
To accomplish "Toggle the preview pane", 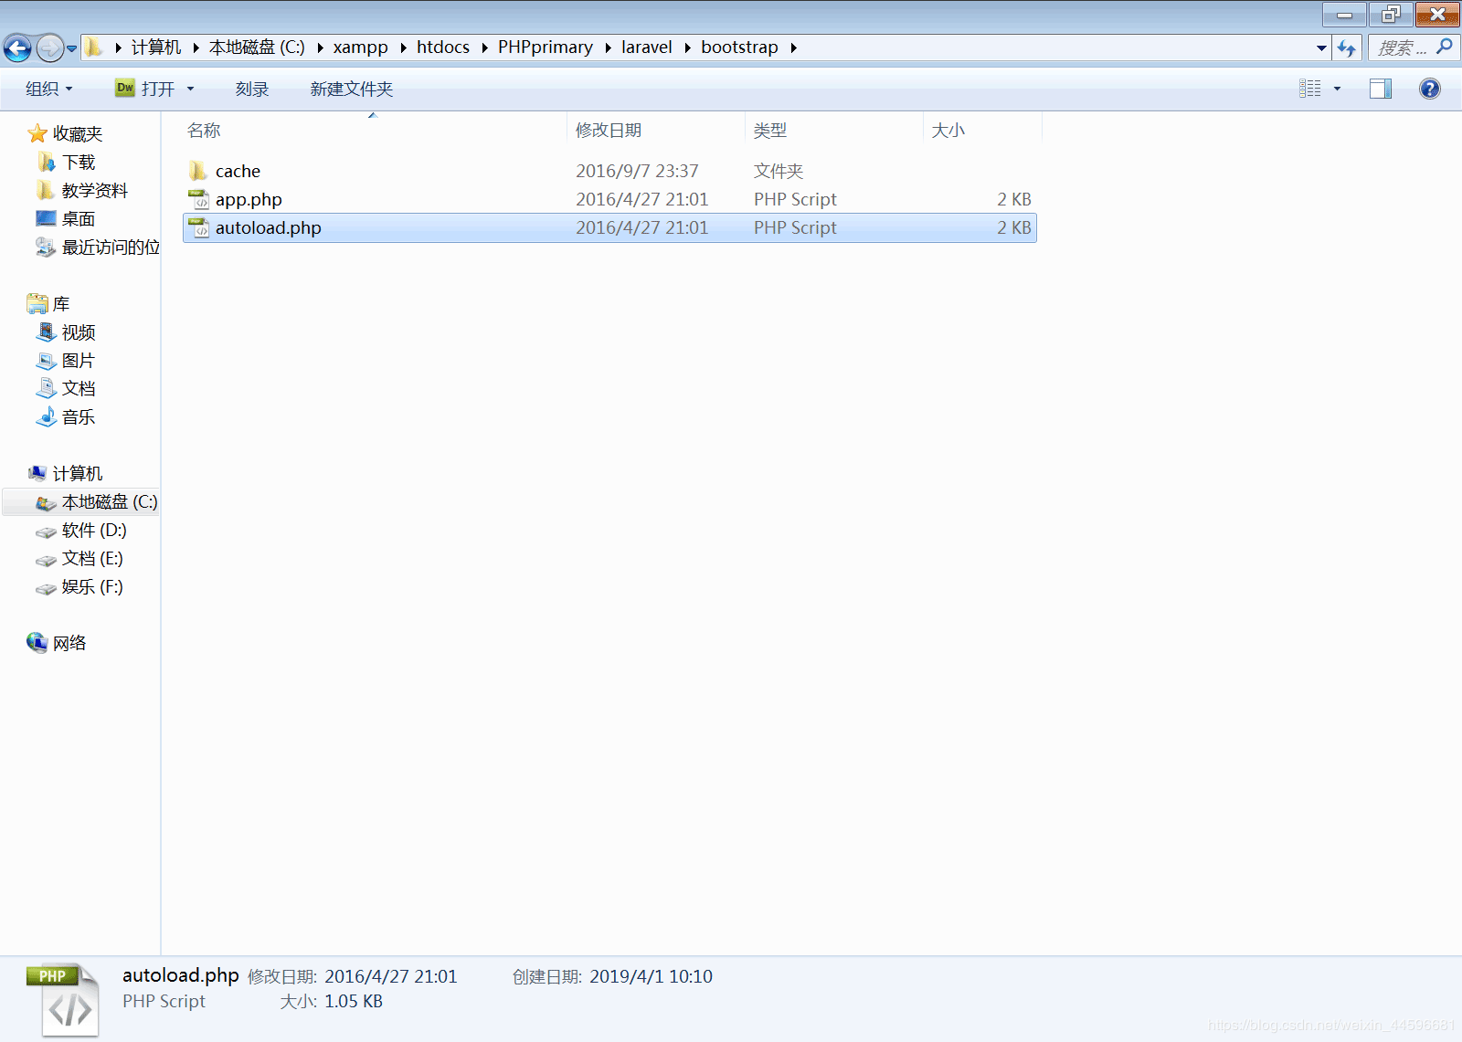I will tap(1381, 89).
